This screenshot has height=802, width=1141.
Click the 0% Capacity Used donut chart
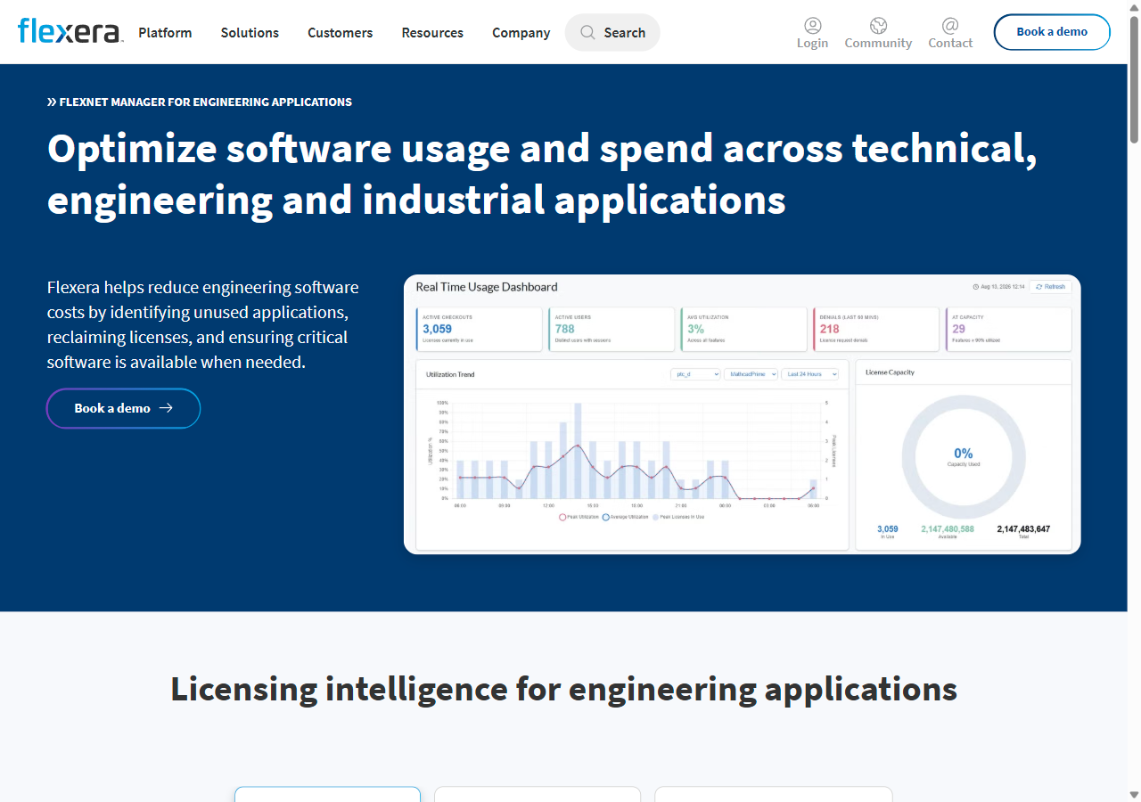coord(964,457)
